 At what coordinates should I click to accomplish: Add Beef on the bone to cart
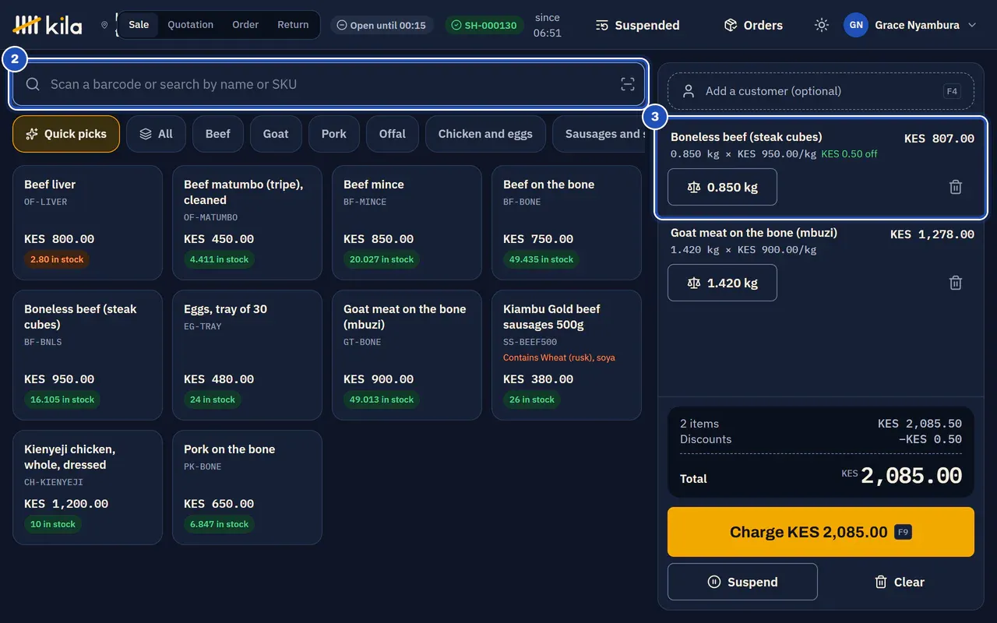566,223
